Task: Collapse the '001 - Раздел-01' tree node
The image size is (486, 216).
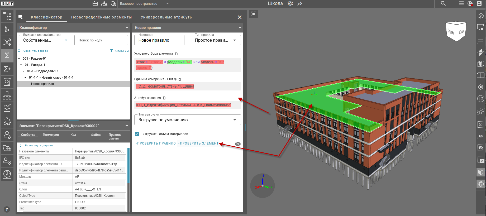Action: pos(19,59)
